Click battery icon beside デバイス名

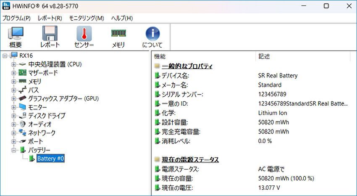157,75
